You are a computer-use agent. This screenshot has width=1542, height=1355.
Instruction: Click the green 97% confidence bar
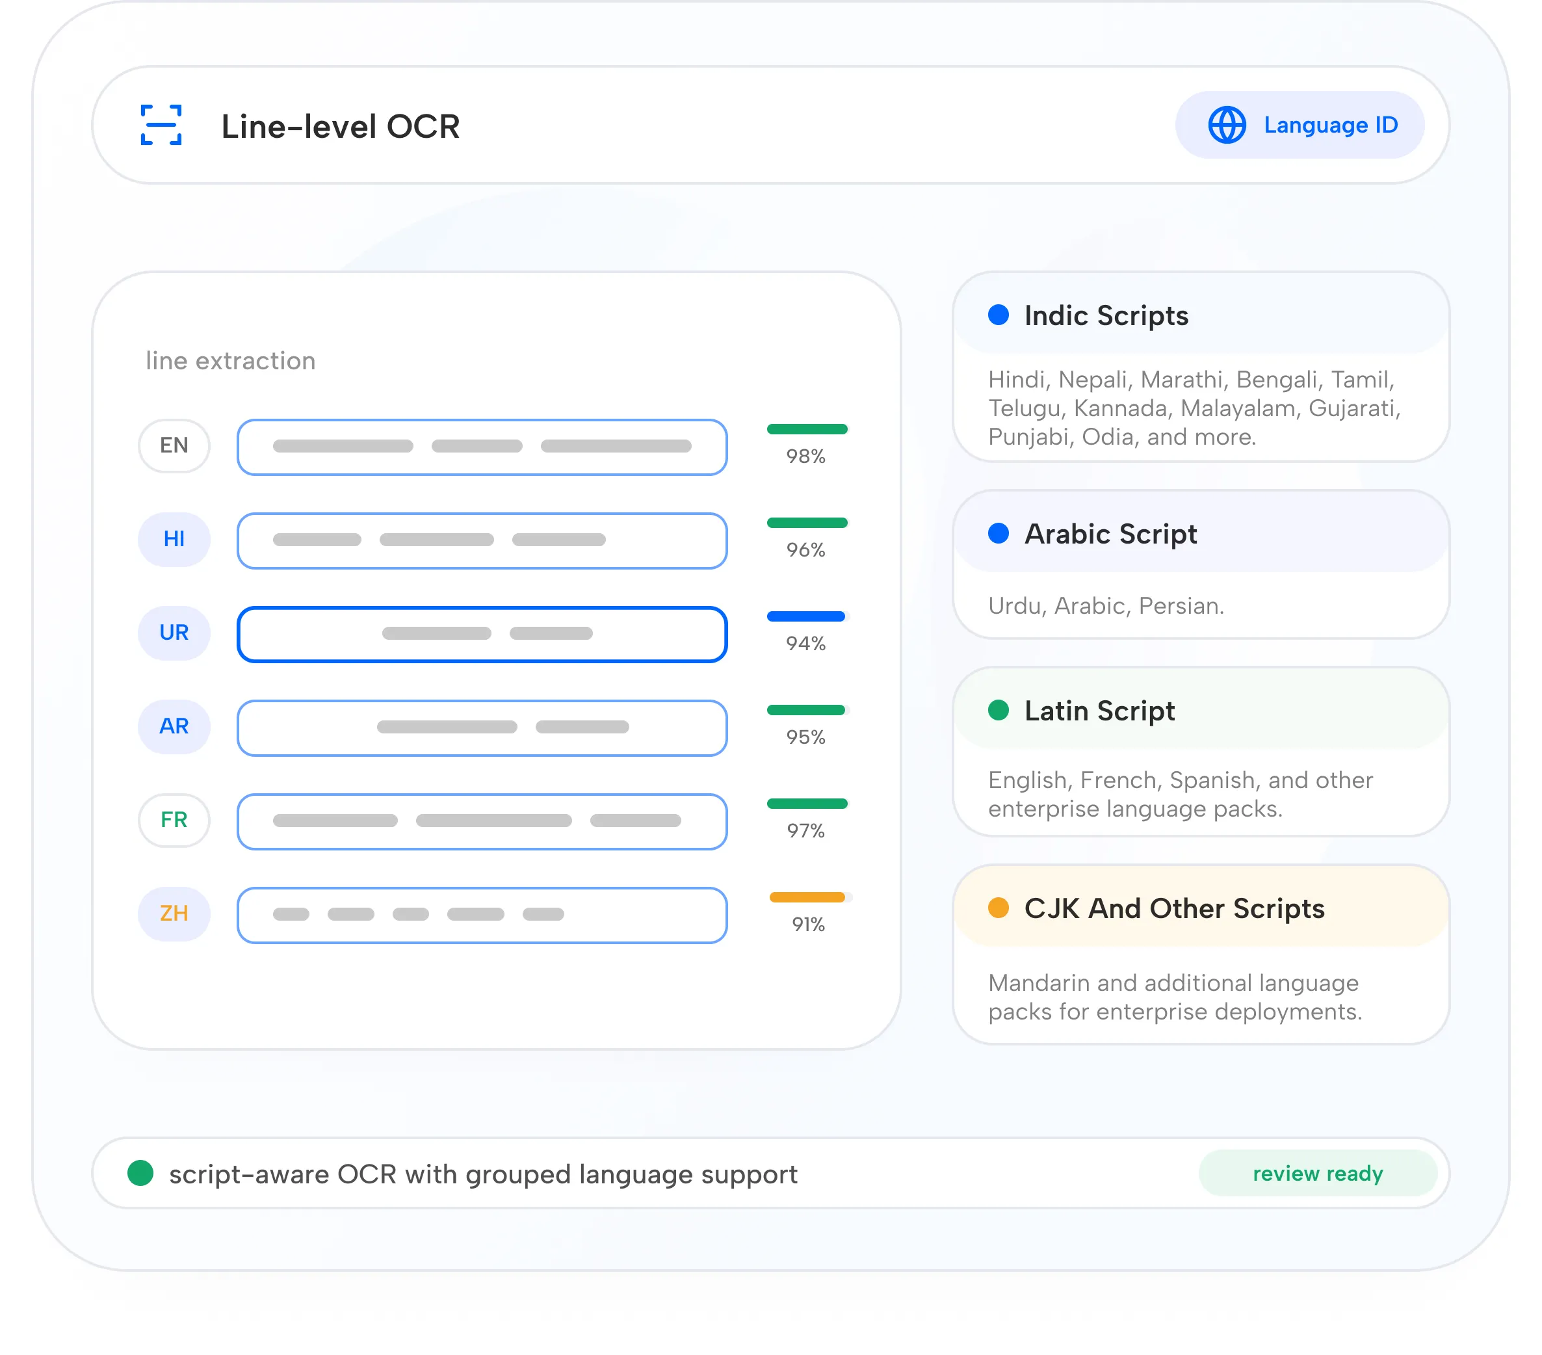807,804
